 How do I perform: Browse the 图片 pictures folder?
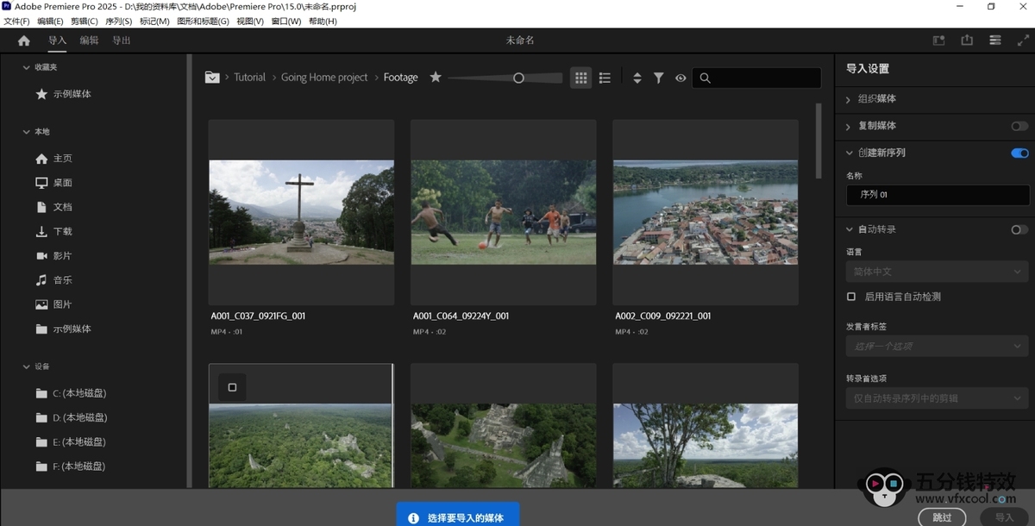click(53, 304)
